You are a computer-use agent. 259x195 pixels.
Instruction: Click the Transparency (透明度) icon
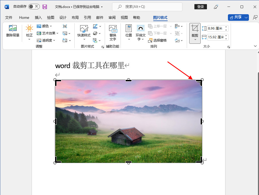click(39, 40)
